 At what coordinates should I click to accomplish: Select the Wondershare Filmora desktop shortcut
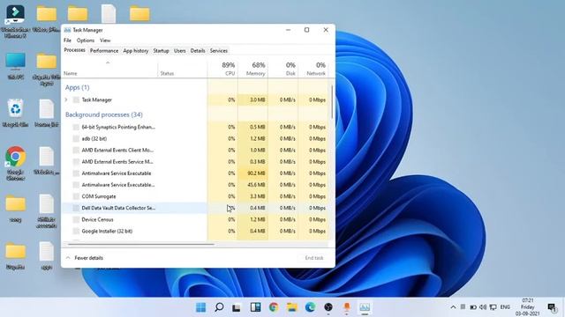[x=15, y=21]
